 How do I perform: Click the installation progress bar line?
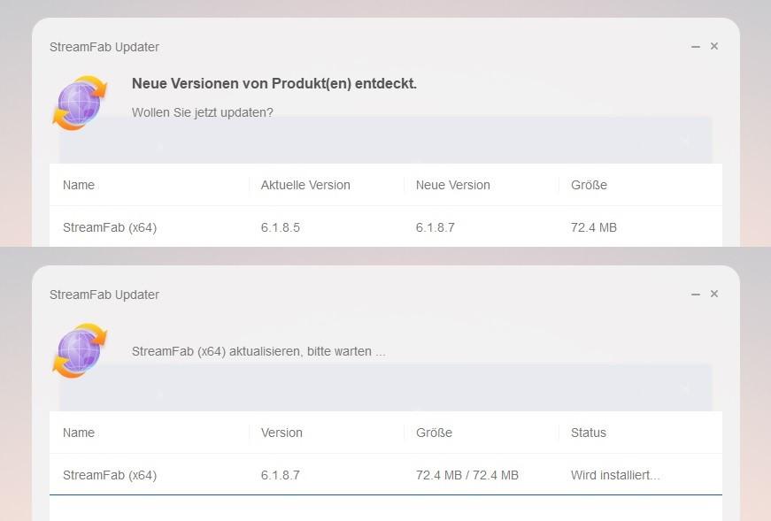386,495
